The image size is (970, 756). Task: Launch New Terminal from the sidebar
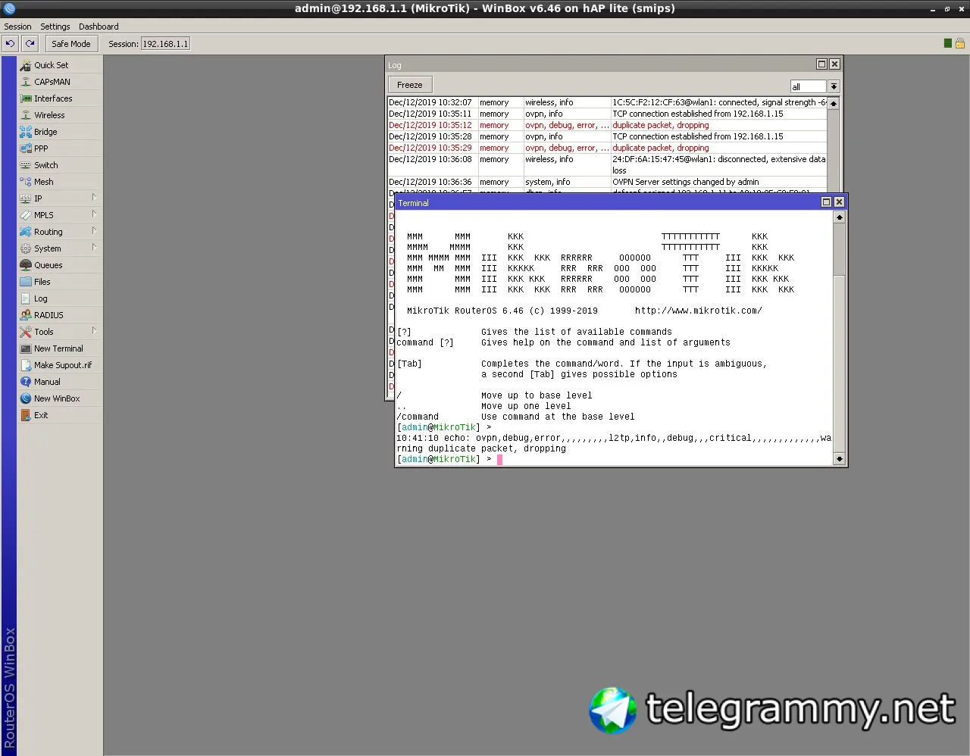tap(60, 348)
